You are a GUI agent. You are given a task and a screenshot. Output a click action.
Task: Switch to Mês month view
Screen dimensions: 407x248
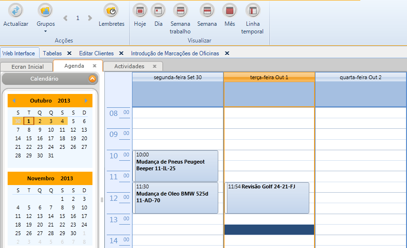tap(230, 10)
